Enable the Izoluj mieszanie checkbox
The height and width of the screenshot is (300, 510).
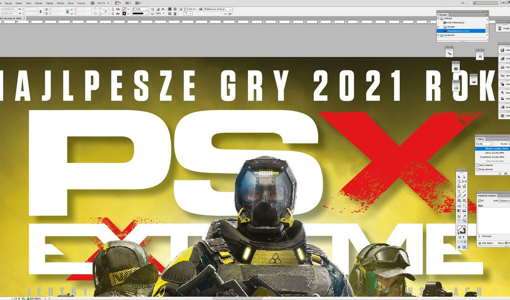478,165
